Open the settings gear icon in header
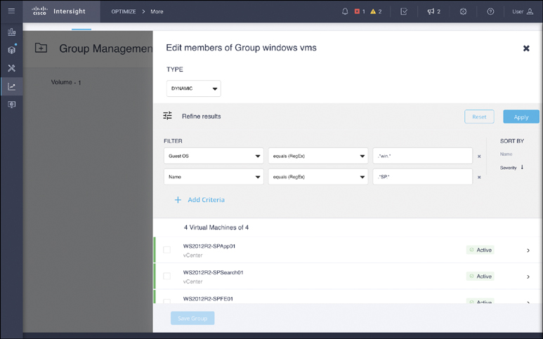Viewport: 543px width, 339px height. click(x=463, y=11)
